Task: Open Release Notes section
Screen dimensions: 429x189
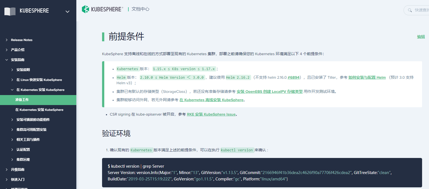Action: coord(22,40)
